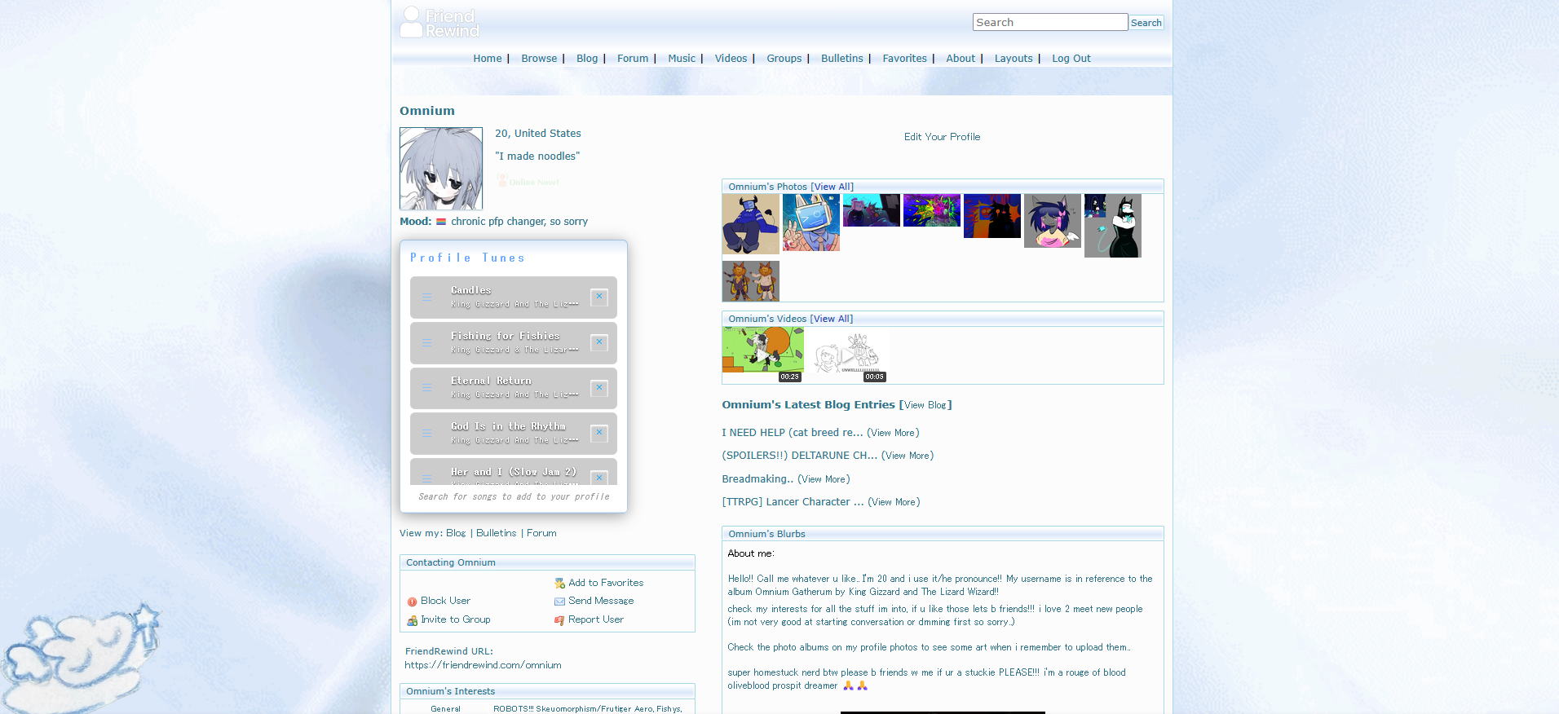Click the Block User link text
The width and height of the screenshot is (1559, 714).
pos(445,601)
